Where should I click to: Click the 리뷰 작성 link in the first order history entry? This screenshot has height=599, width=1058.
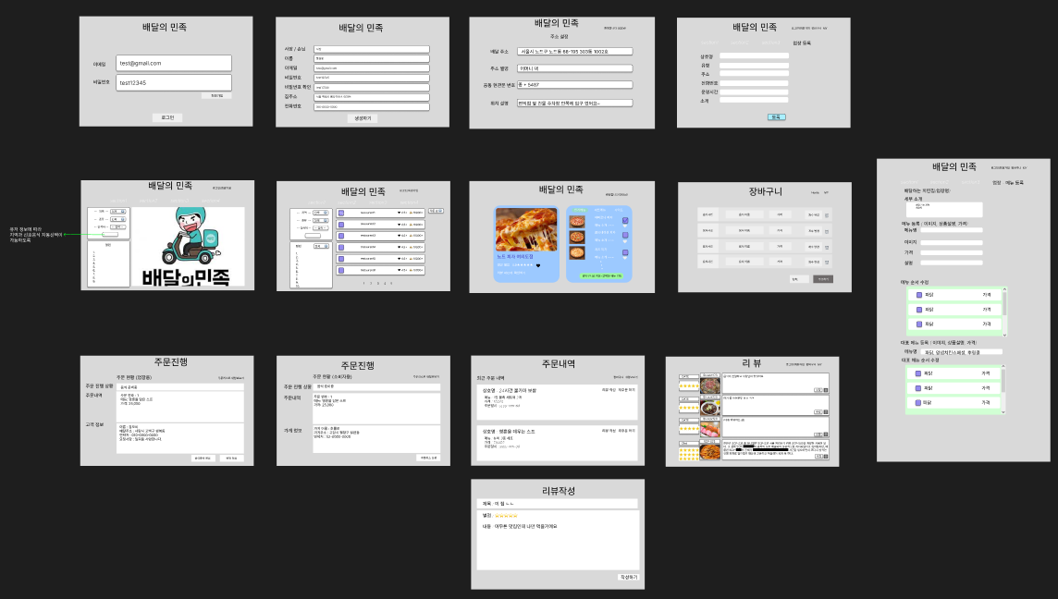[609, 390]
